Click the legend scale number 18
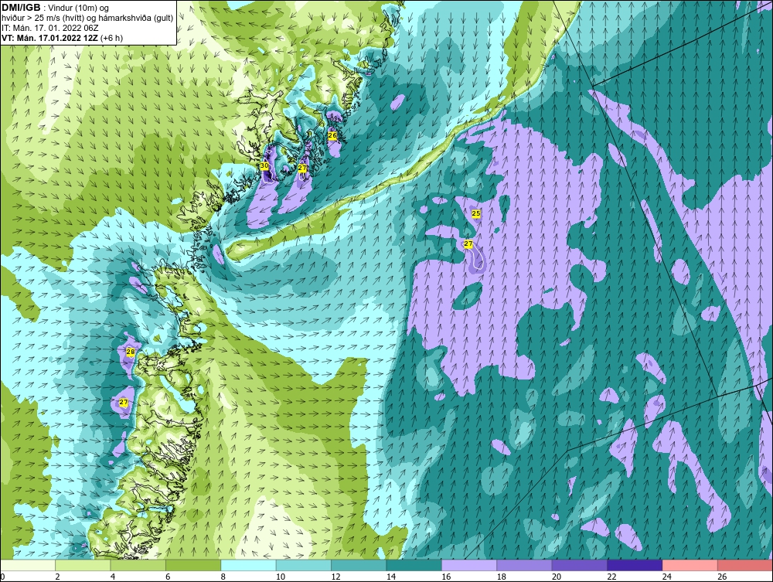The height and width of the screenshot is (582, 773). 502,577
